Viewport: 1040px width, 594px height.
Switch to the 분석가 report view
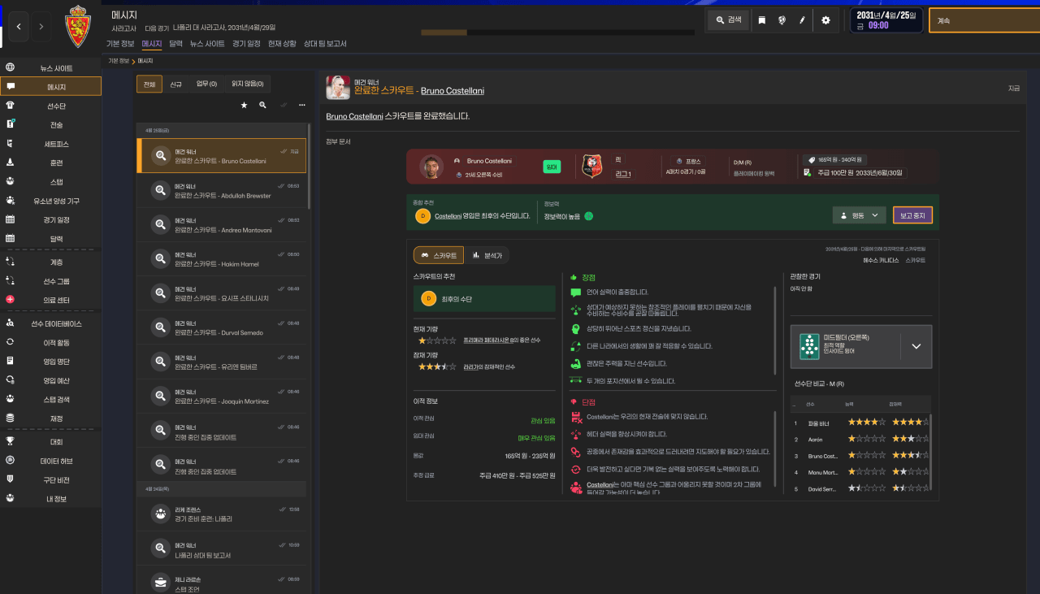coord(487,255)
